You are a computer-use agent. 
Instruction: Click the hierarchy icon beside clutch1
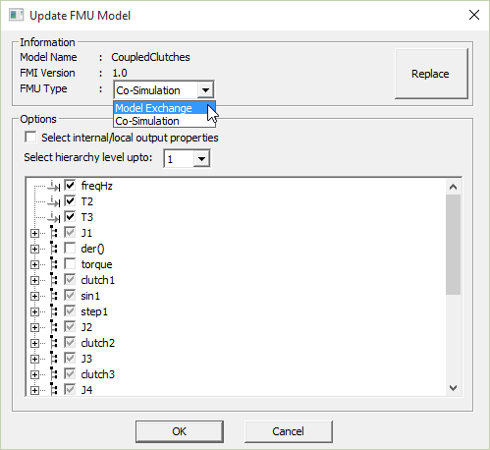click(x=54, y=280)
